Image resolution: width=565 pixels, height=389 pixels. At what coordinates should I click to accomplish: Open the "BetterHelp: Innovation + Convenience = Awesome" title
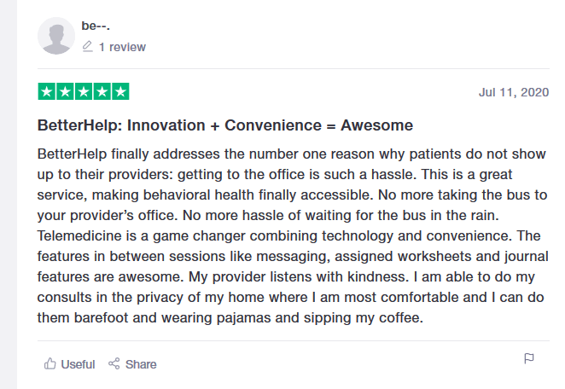[x=225, y=125]
